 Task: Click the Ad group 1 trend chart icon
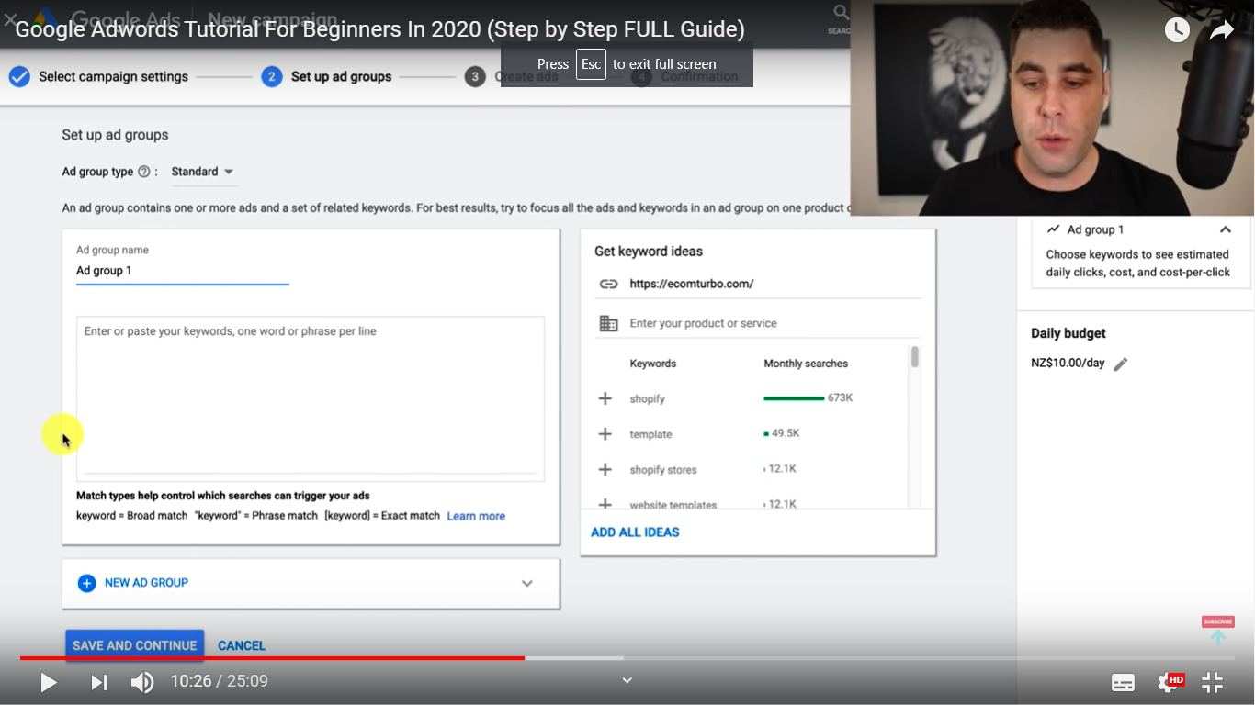pyautogui.click(x=1053, y=229)
